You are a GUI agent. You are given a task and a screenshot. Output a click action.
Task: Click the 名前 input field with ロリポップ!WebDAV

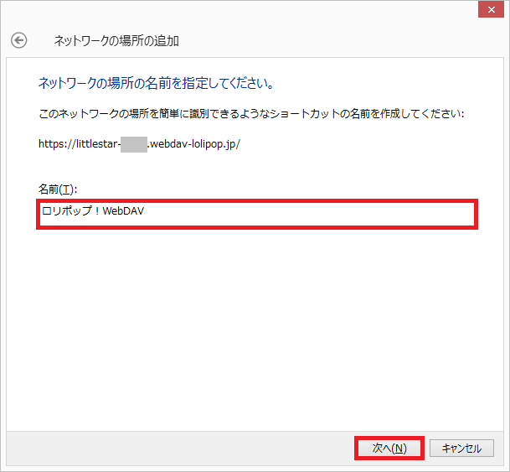[x=257, y=214]
